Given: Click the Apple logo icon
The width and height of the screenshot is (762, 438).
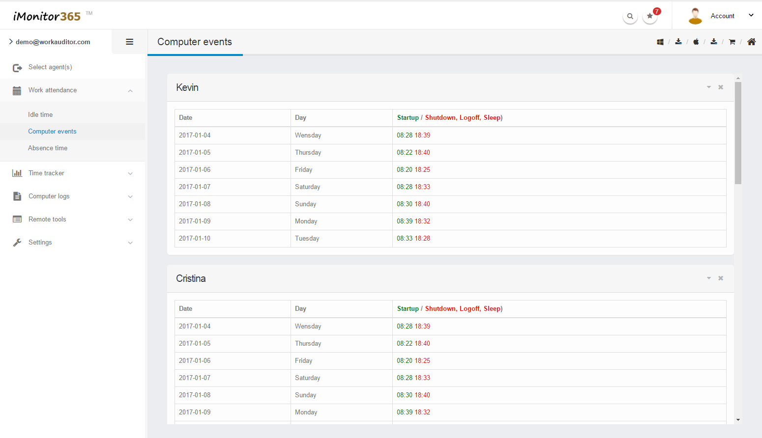Looking at the screenshot, I should (696, 42).
